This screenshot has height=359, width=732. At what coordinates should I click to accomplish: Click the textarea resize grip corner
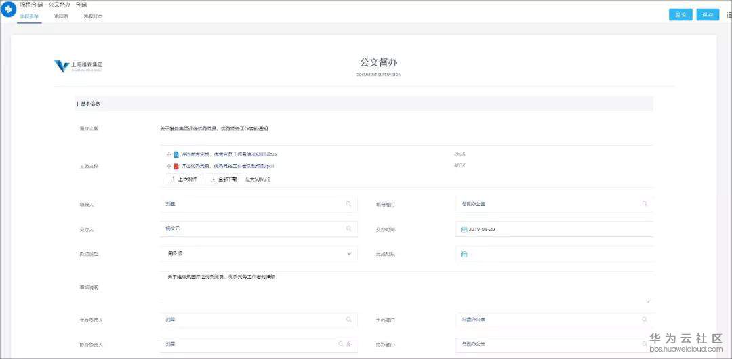coord(649,301)
